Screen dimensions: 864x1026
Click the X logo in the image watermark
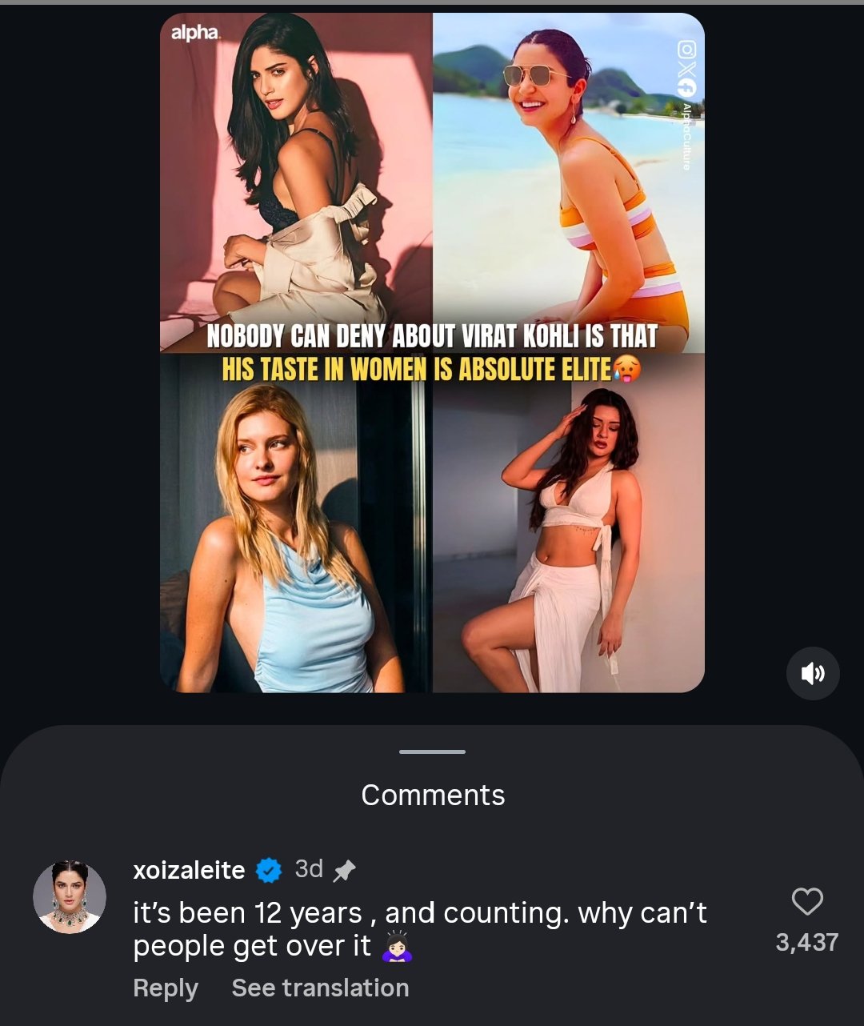click(686, 69)
